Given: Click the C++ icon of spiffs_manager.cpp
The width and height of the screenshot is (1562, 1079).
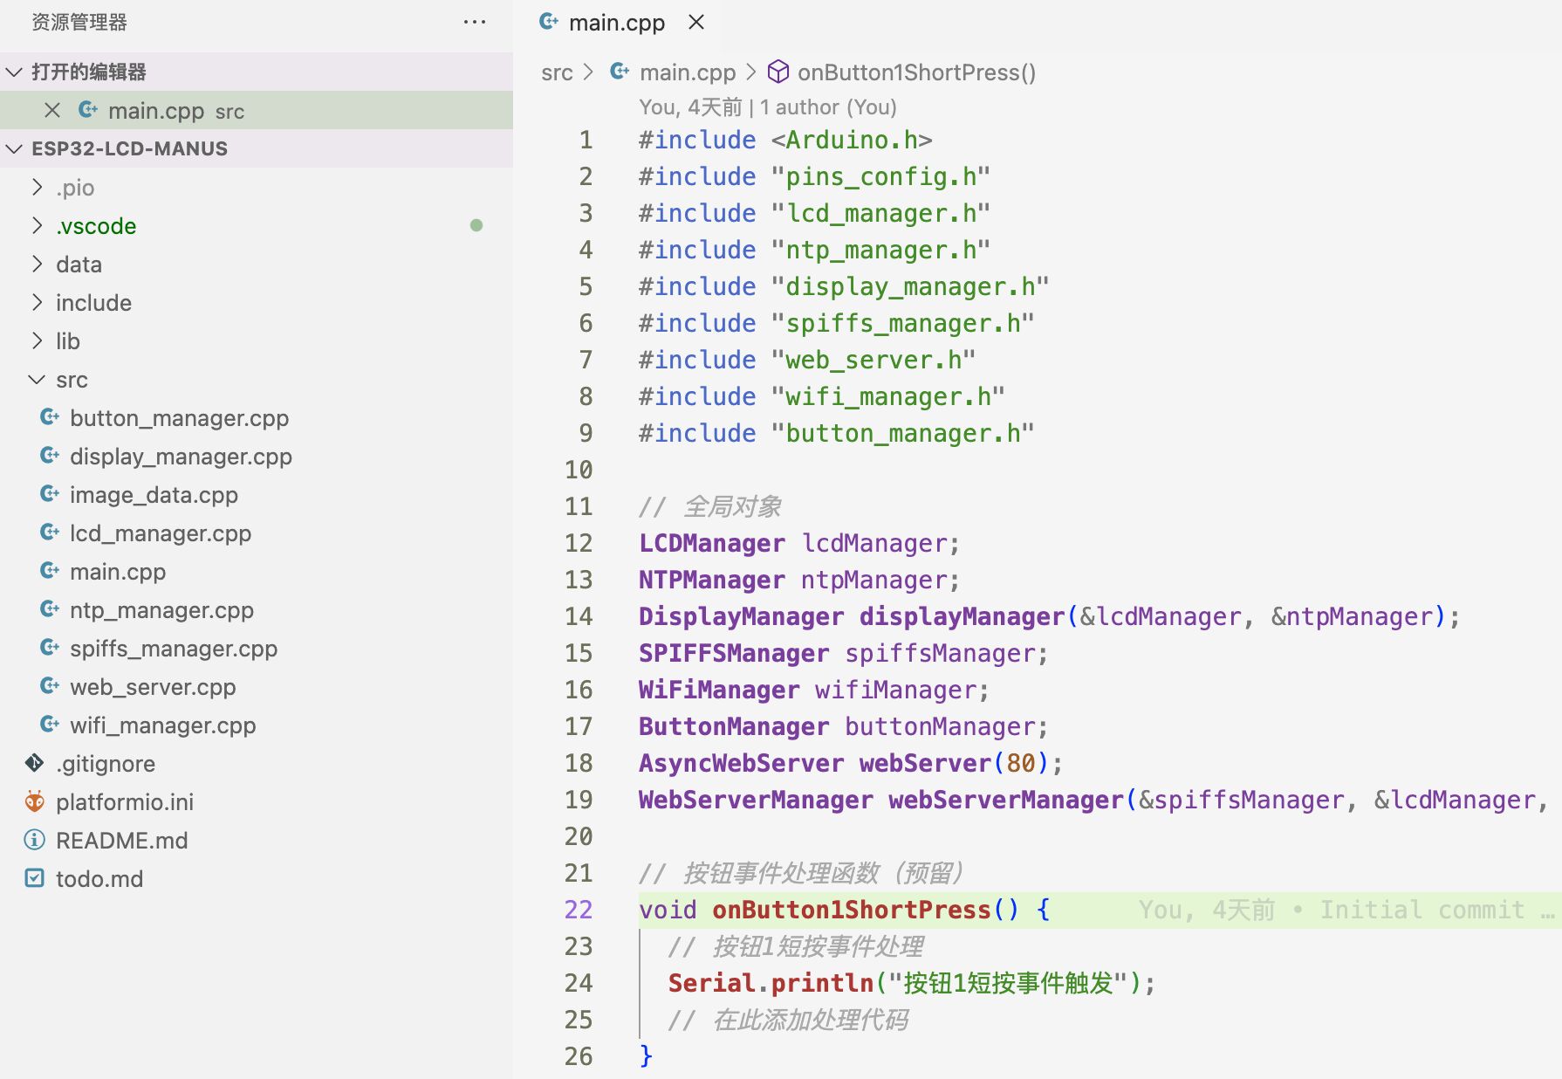Looking at the screenshot, I should [x=51, y=648].
